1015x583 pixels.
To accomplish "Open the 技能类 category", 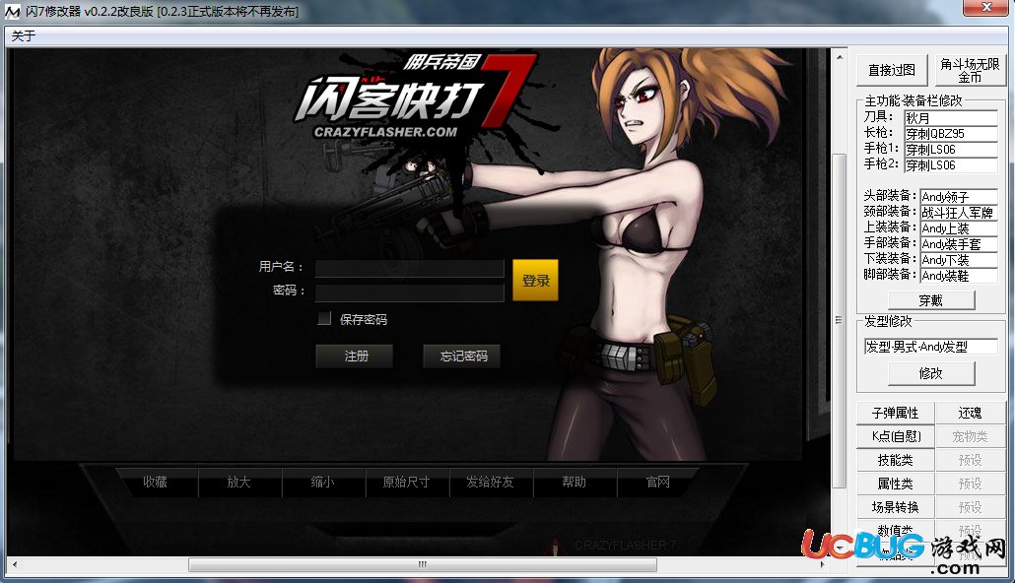I will (895, 460).
